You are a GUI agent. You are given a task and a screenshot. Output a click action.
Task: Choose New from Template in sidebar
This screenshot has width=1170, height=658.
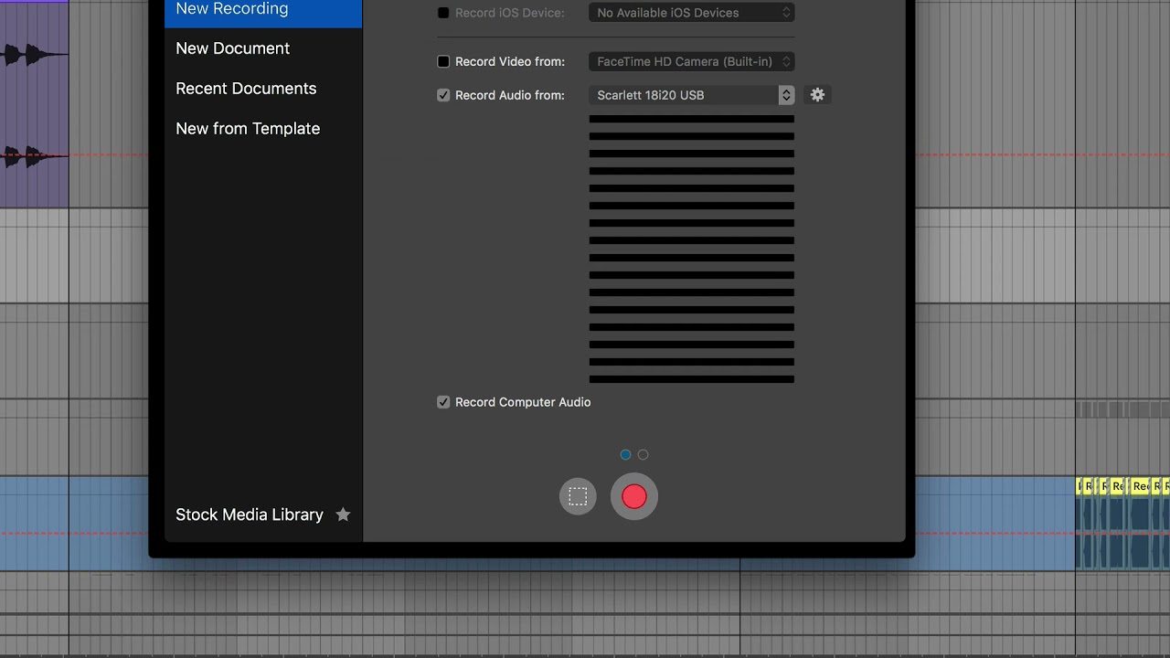pos(248,129)
